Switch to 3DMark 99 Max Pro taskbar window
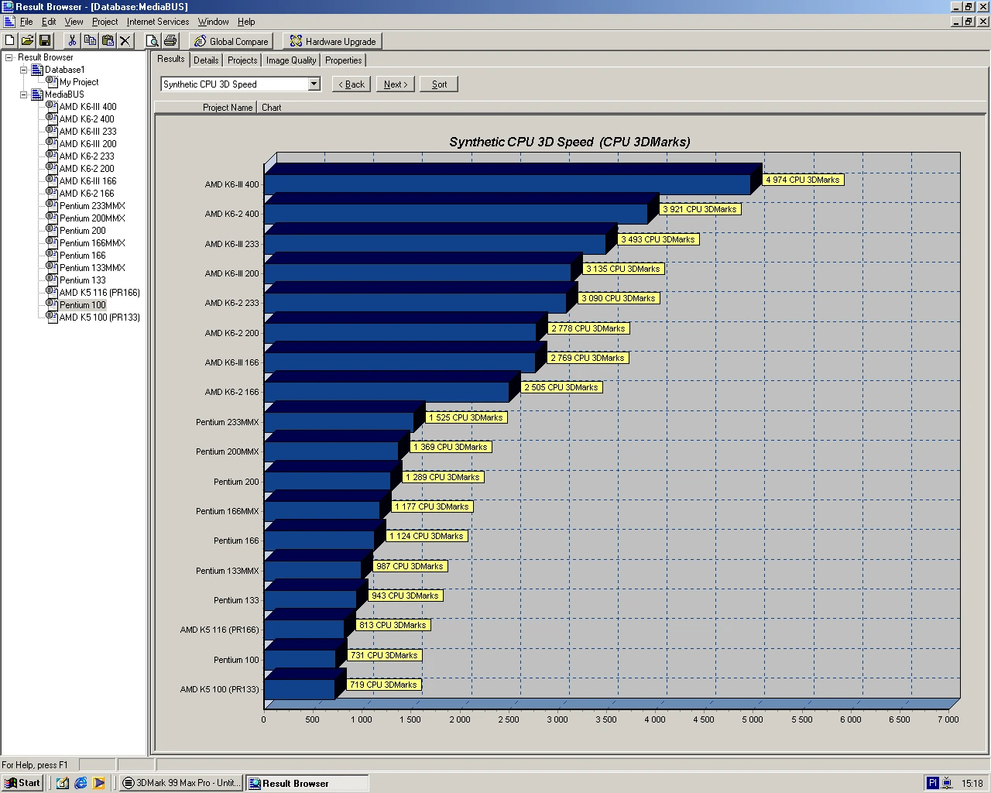Image resolution: width=991 pixels, height=793 pixels. click(x=182, y=783)
